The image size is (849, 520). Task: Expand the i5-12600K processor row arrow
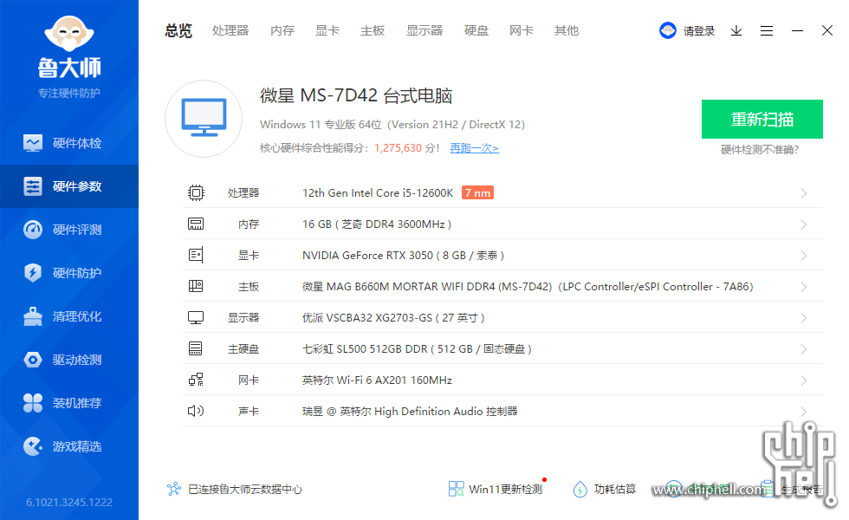[804, 193]
